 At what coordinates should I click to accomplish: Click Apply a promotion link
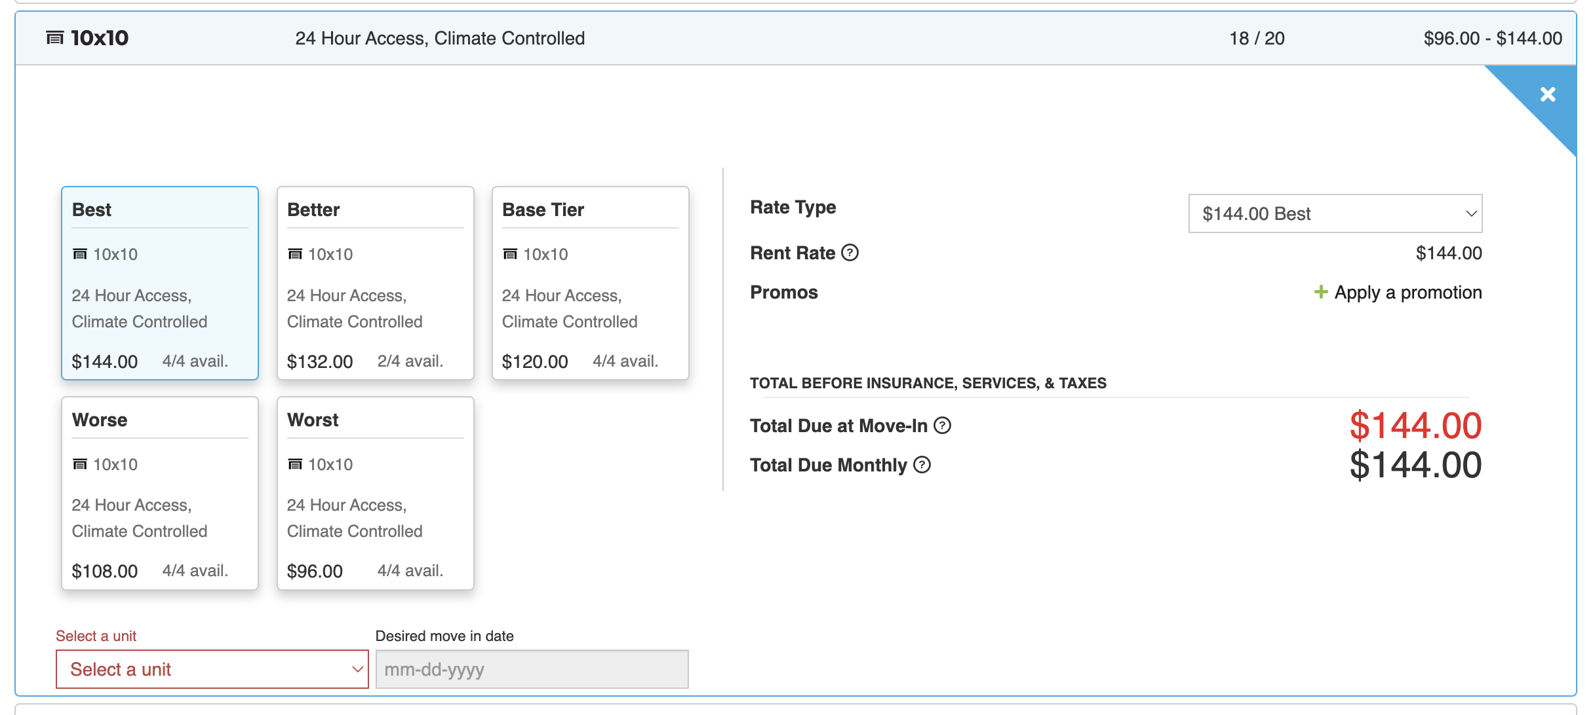click(1407, 292)
